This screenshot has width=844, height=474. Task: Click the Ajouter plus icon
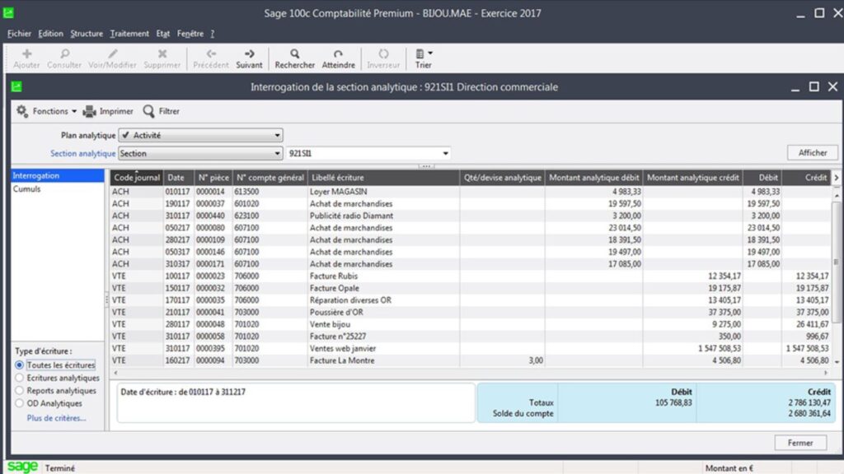coord(27,53)
